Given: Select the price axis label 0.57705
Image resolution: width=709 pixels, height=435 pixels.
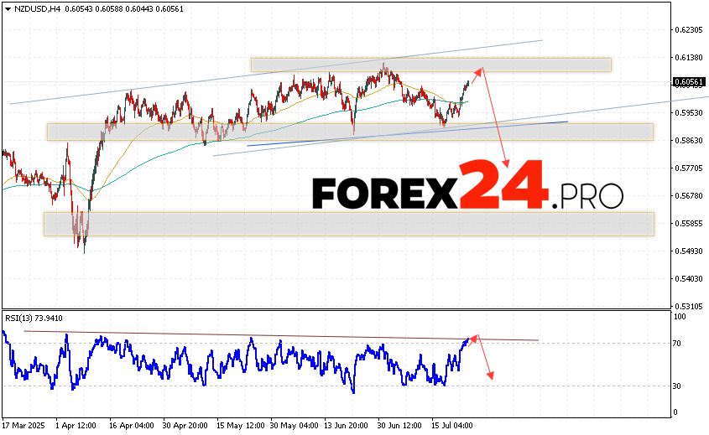Looking at the screenshot, I should (689, 168).
